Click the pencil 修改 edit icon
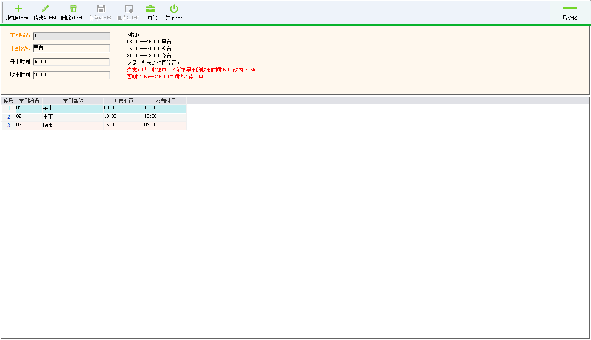 point(46,9)
